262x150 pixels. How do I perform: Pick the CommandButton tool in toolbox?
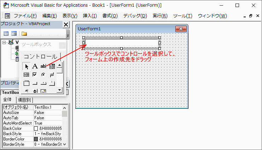(x=35, y=83)
